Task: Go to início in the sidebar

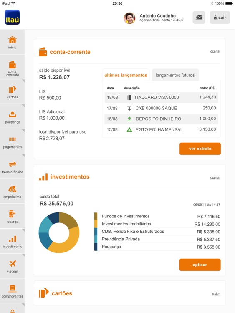Action: point(13,42)
